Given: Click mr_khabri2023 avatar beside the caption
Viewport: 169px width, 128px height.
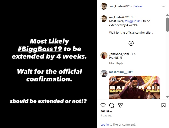Looking at the screenshot, I should pos(104,18).
